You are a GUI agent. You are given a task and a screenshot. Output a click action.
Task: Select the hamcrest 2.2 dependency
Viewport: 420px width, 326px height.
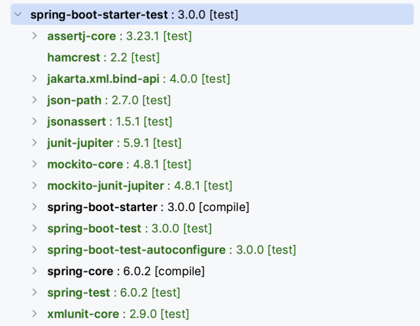(x=103, y=57)
